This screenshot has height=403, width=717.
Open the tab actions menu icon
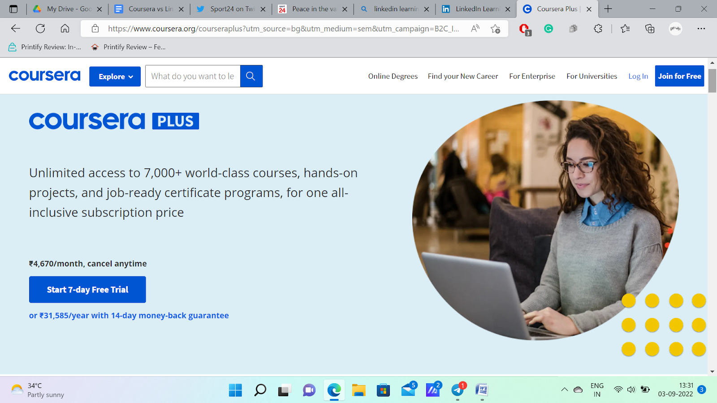(x=13, y=9)
